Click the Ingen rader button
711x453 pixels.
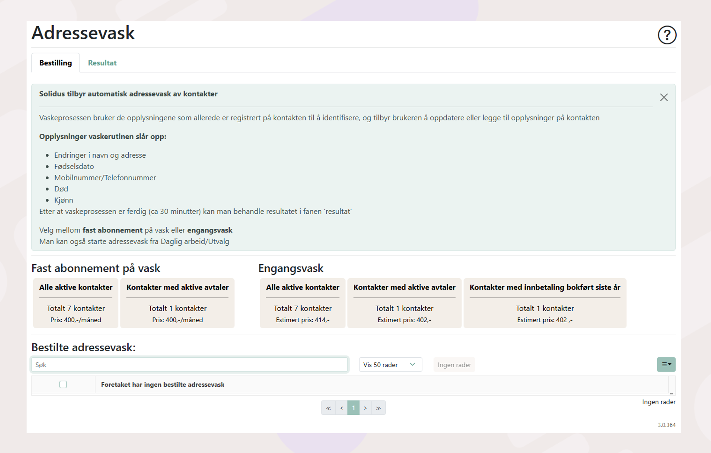pos(454,365)
